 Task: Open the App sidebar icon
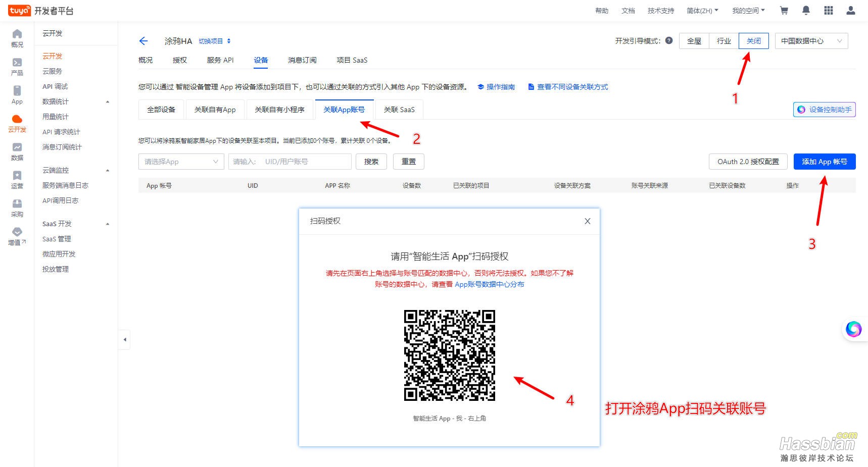(17, 95)
